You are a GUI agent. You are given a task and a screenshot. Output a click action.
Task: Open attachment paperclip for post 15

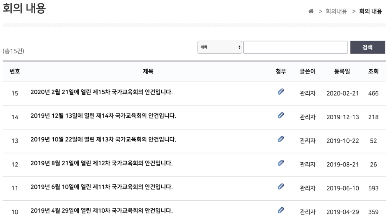pyautogui.click(x=281, y=92)
